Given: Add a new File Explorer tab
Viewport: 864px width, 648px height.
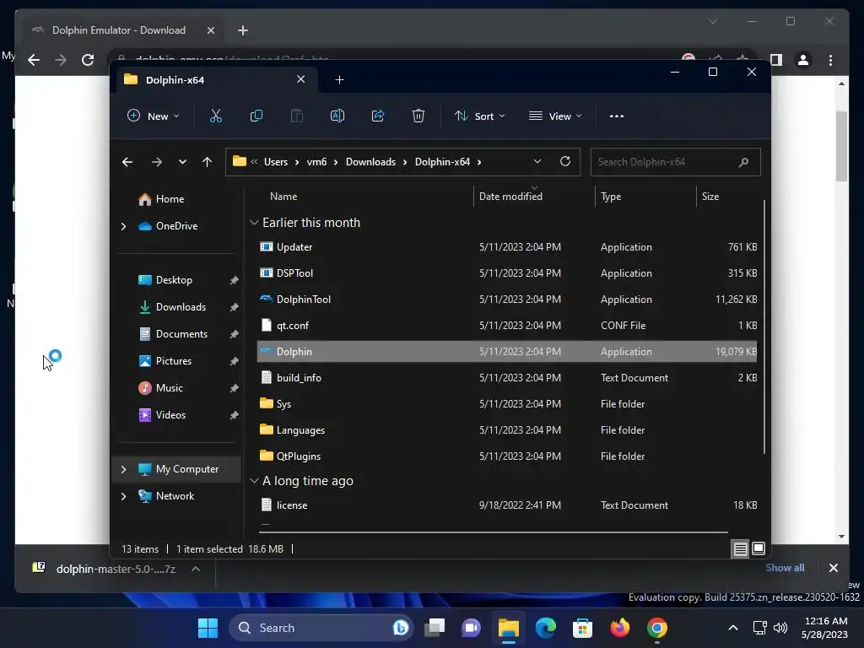Looking at the screenshot, I should (x=339, y=80).
